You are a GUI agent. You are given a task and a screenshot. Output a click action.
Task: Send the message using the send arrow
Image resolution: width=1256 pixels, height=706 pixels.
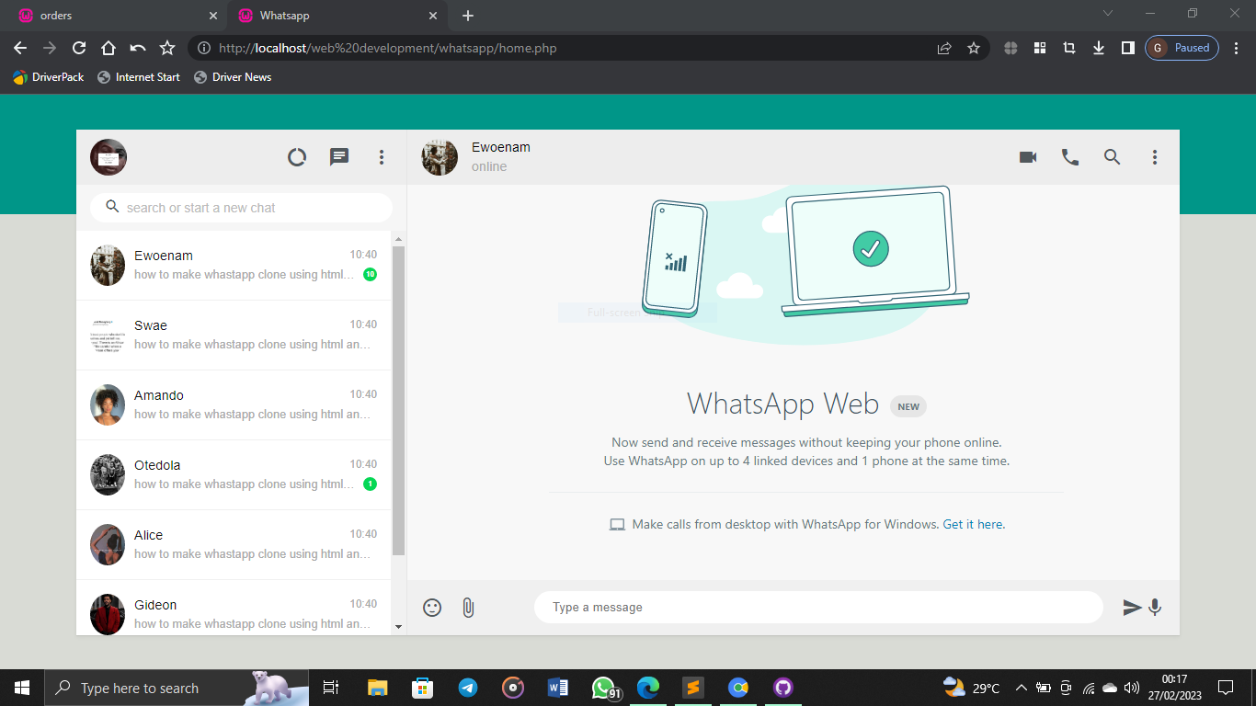1132,607
